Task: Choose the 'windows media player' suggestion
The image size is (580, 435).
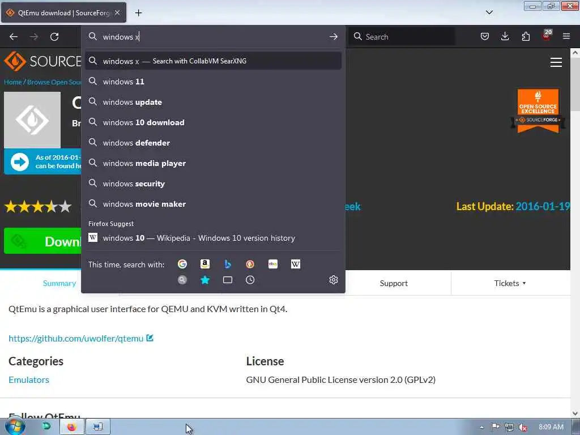Action: [213, 163]
